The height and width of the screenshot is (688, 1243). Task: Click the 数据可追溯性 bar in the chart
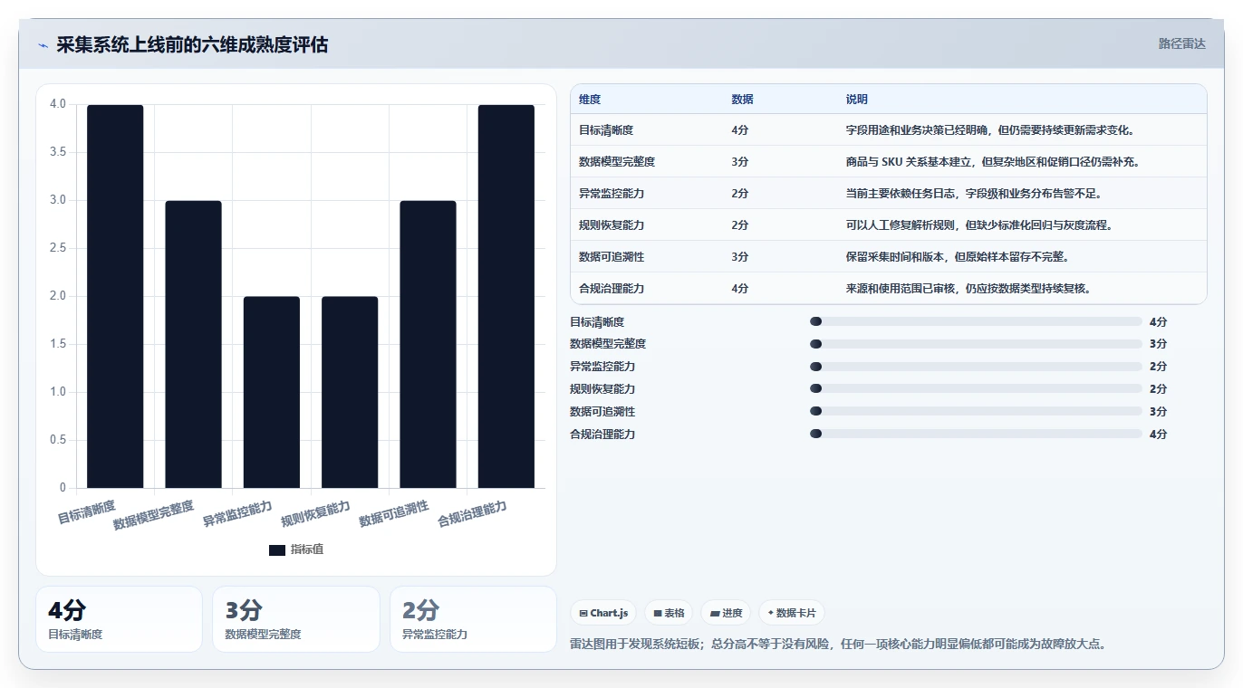(x=428, y=344)
